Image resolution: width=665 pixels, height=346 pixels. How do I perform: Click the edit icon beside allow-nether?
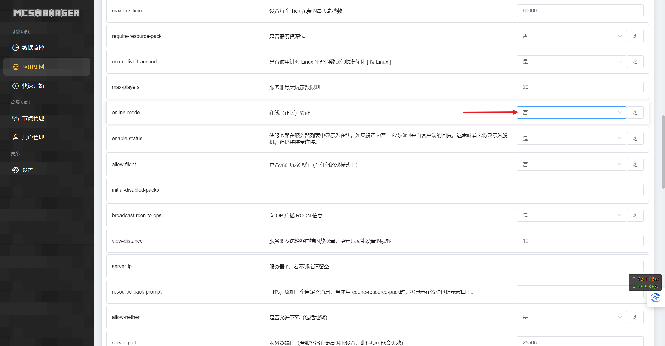pyautogui.click(x=635, y=317)
